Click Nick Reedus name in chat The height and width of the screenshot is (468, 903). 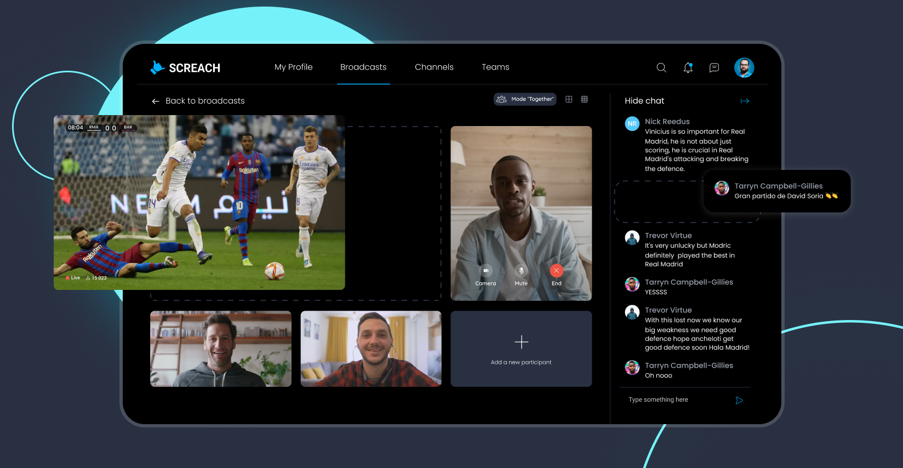(x=667, y=122)
